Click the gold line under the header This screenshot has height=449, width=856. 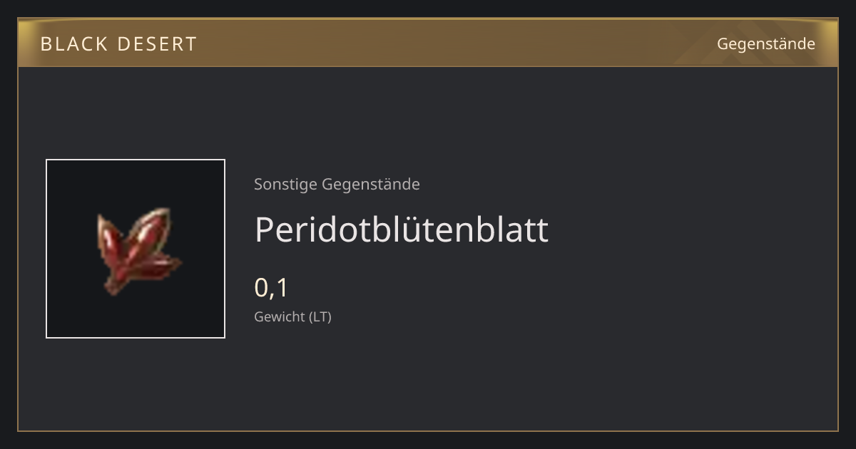click(x=428, y=66)
